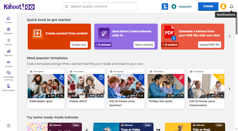Click the Upgrade link
238x131 pixels.
185,7
